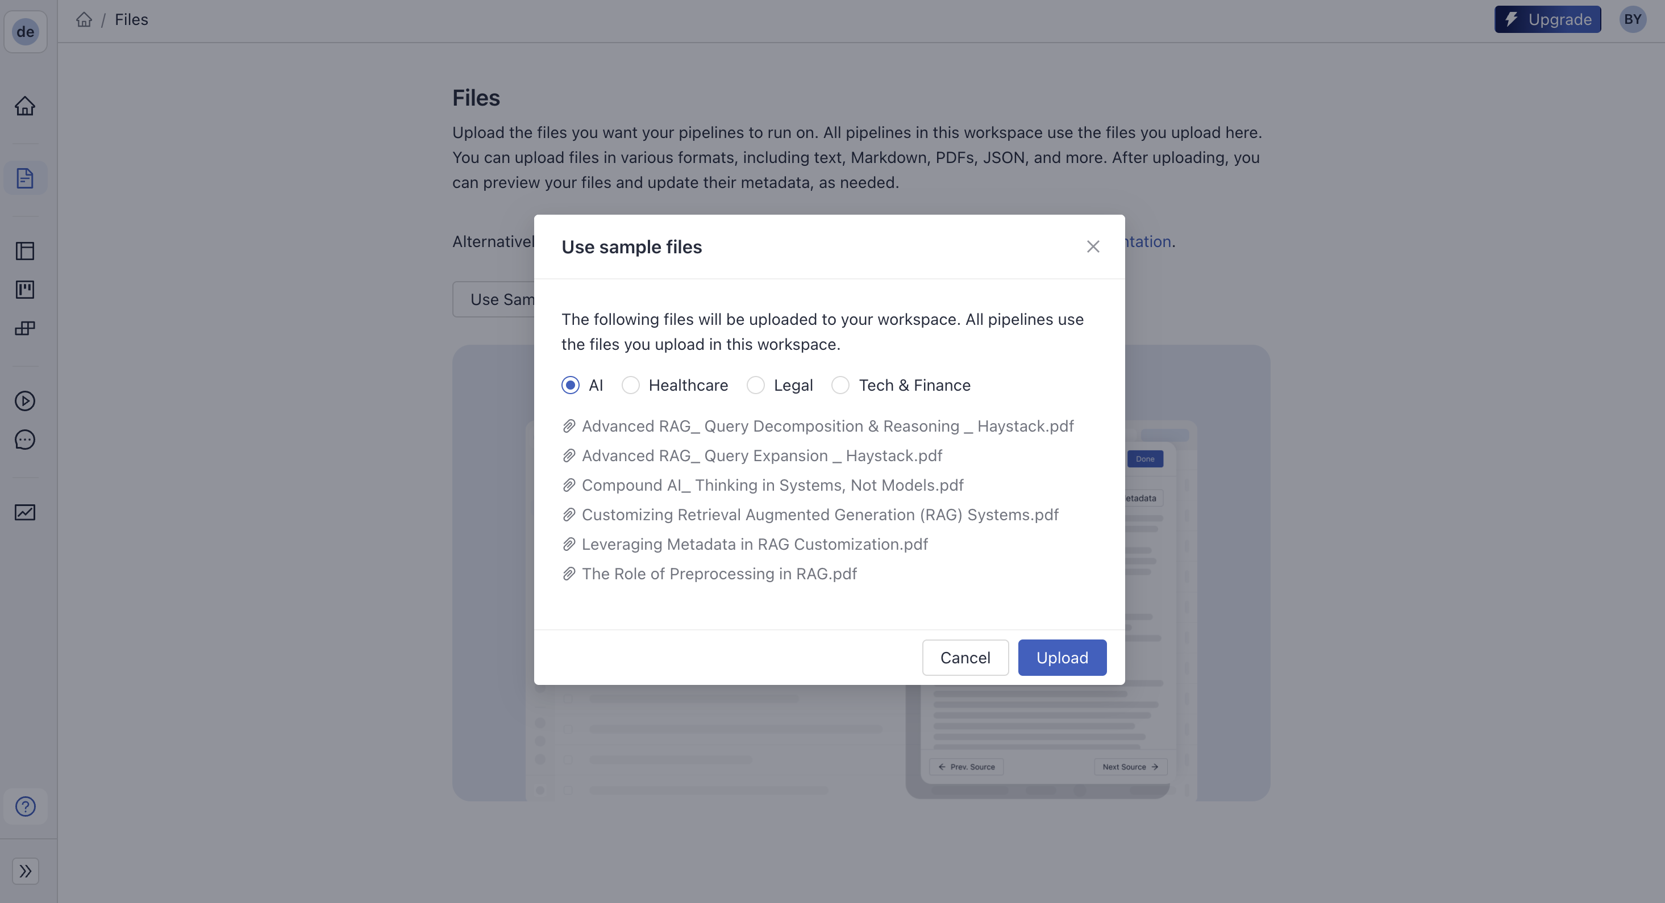
Task: Click the kanban board icon in sidebar
Action: (25, 290)
